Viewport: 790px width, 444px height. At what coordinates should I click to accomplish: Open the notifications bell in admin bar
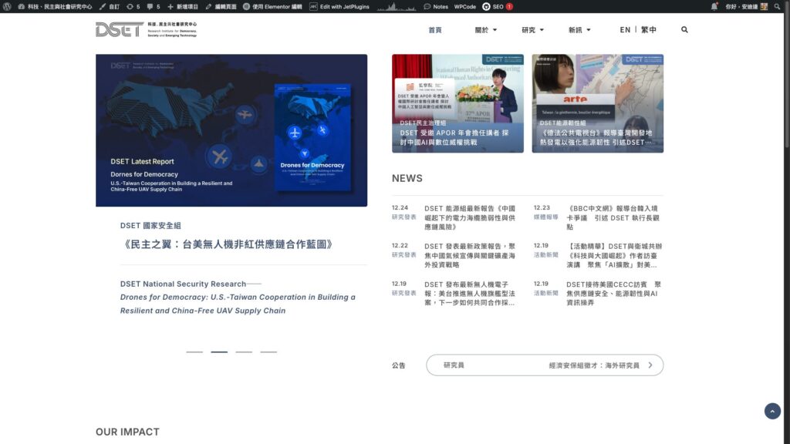coord(714,6)
